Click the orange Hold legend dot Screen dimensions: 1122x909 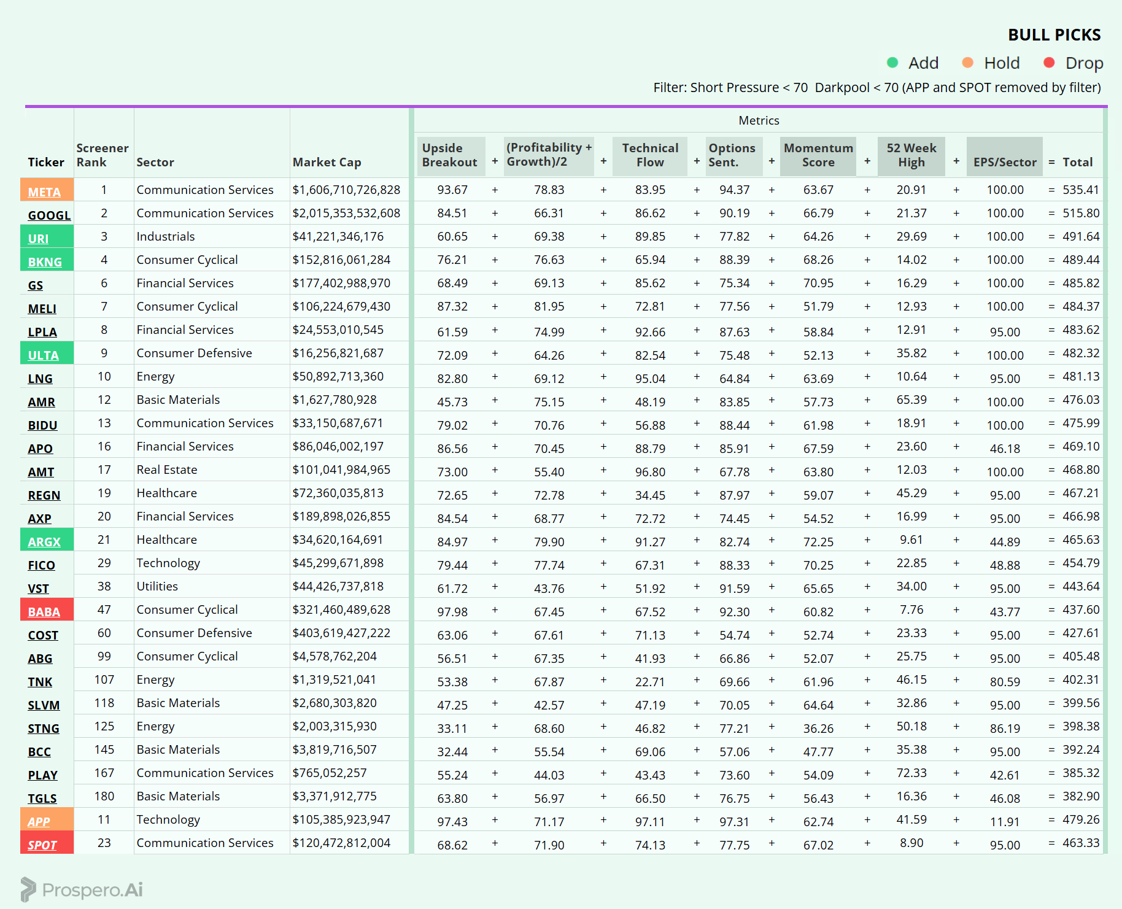click(x=968, y=63)
